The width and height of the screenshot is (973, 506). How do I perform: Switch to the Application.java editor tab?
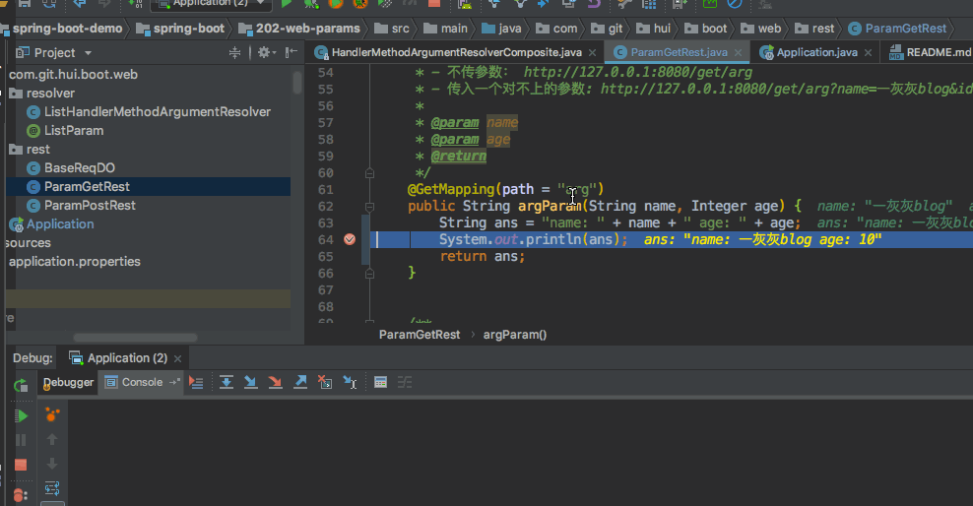(x=816, y=52)
